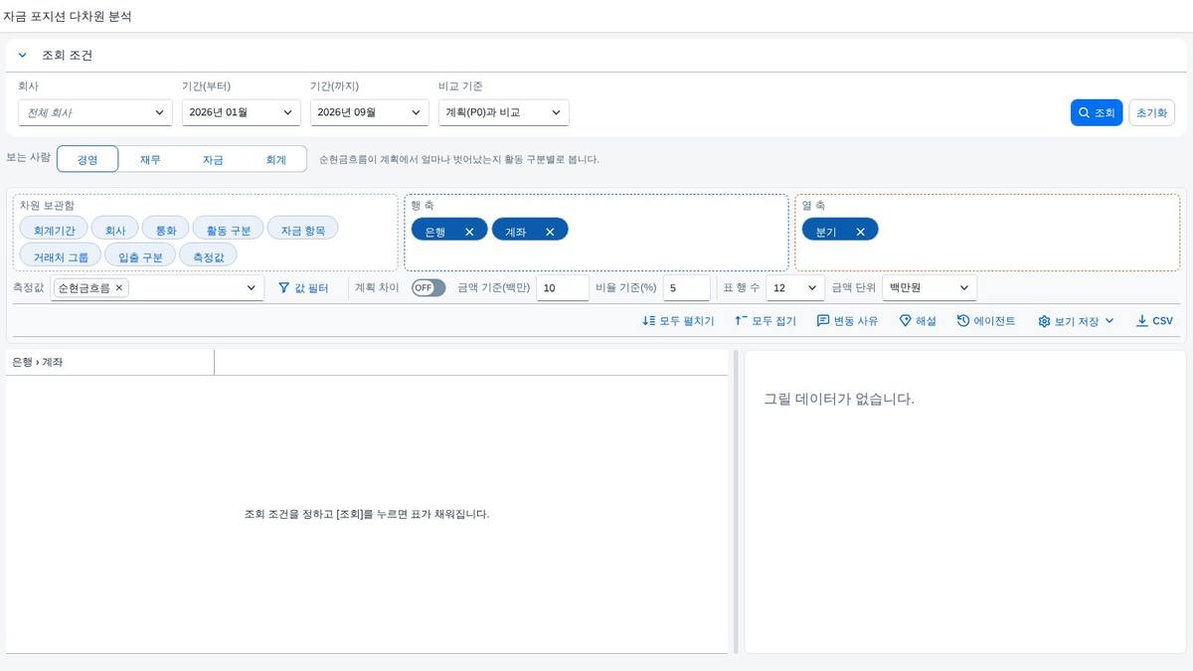
Task: Open 해설 commentary tool
Action: coord(918,321)
